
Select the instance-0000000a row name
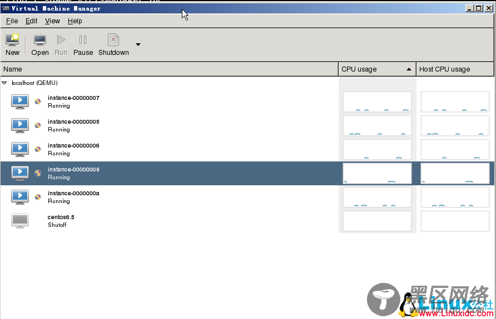[x=73, y=193]
